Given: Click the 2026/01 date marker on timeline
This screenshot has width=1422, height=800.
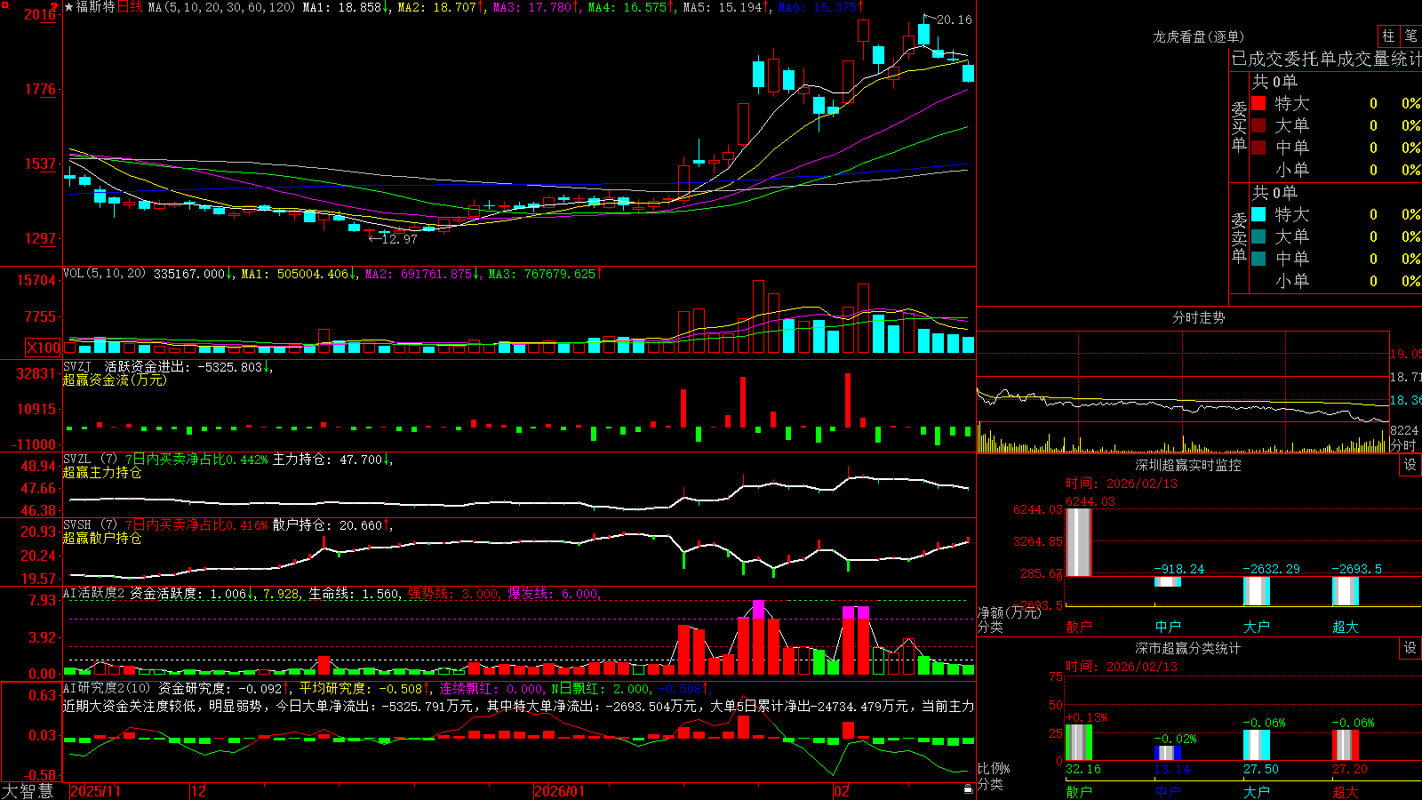Looking at the screenshot, I should click(560, 791).
